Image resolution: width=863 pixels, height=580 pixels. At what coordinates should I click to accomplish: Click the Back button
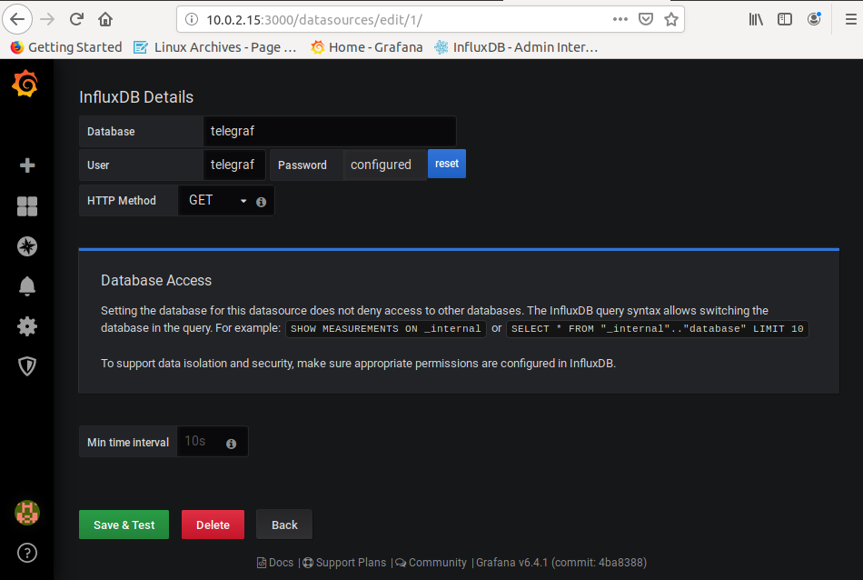point(284,525)
